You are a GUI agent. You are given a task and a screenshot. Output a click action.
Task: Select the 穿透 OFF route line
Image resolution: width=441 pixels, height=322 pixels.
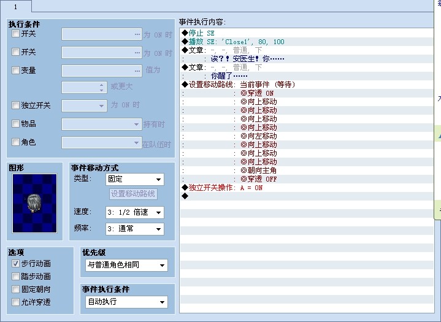(x=307, y=179)
